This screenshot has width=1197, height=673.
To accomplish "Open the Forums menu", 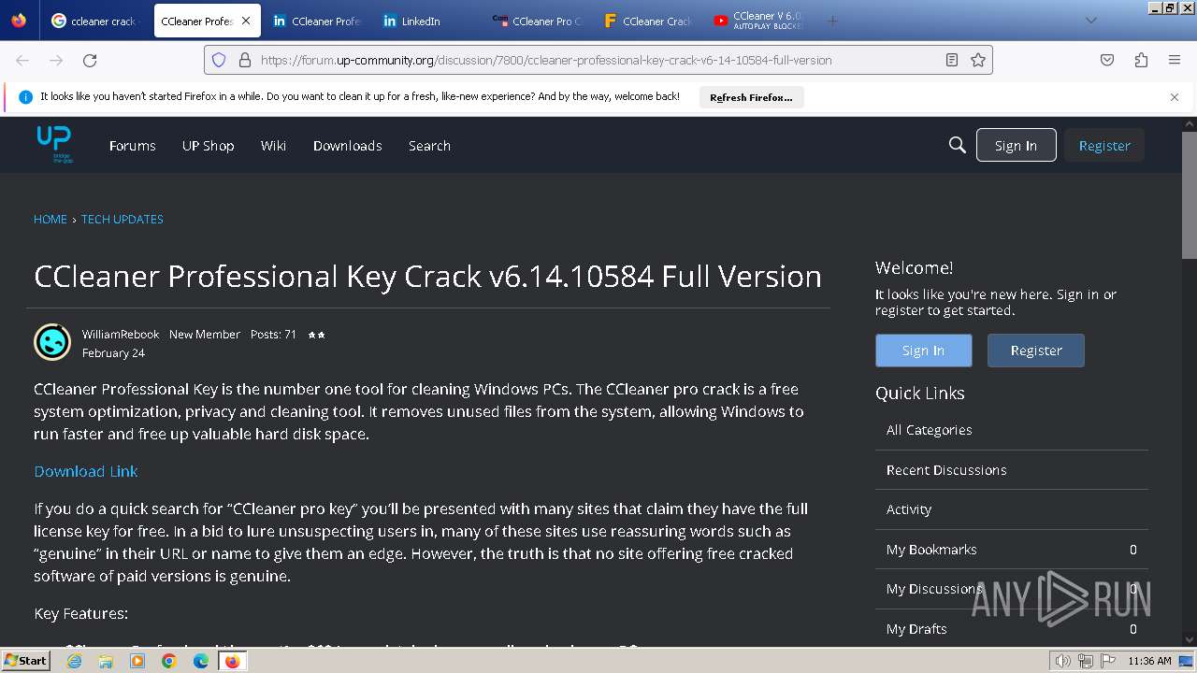I will (x=132, y=146).
